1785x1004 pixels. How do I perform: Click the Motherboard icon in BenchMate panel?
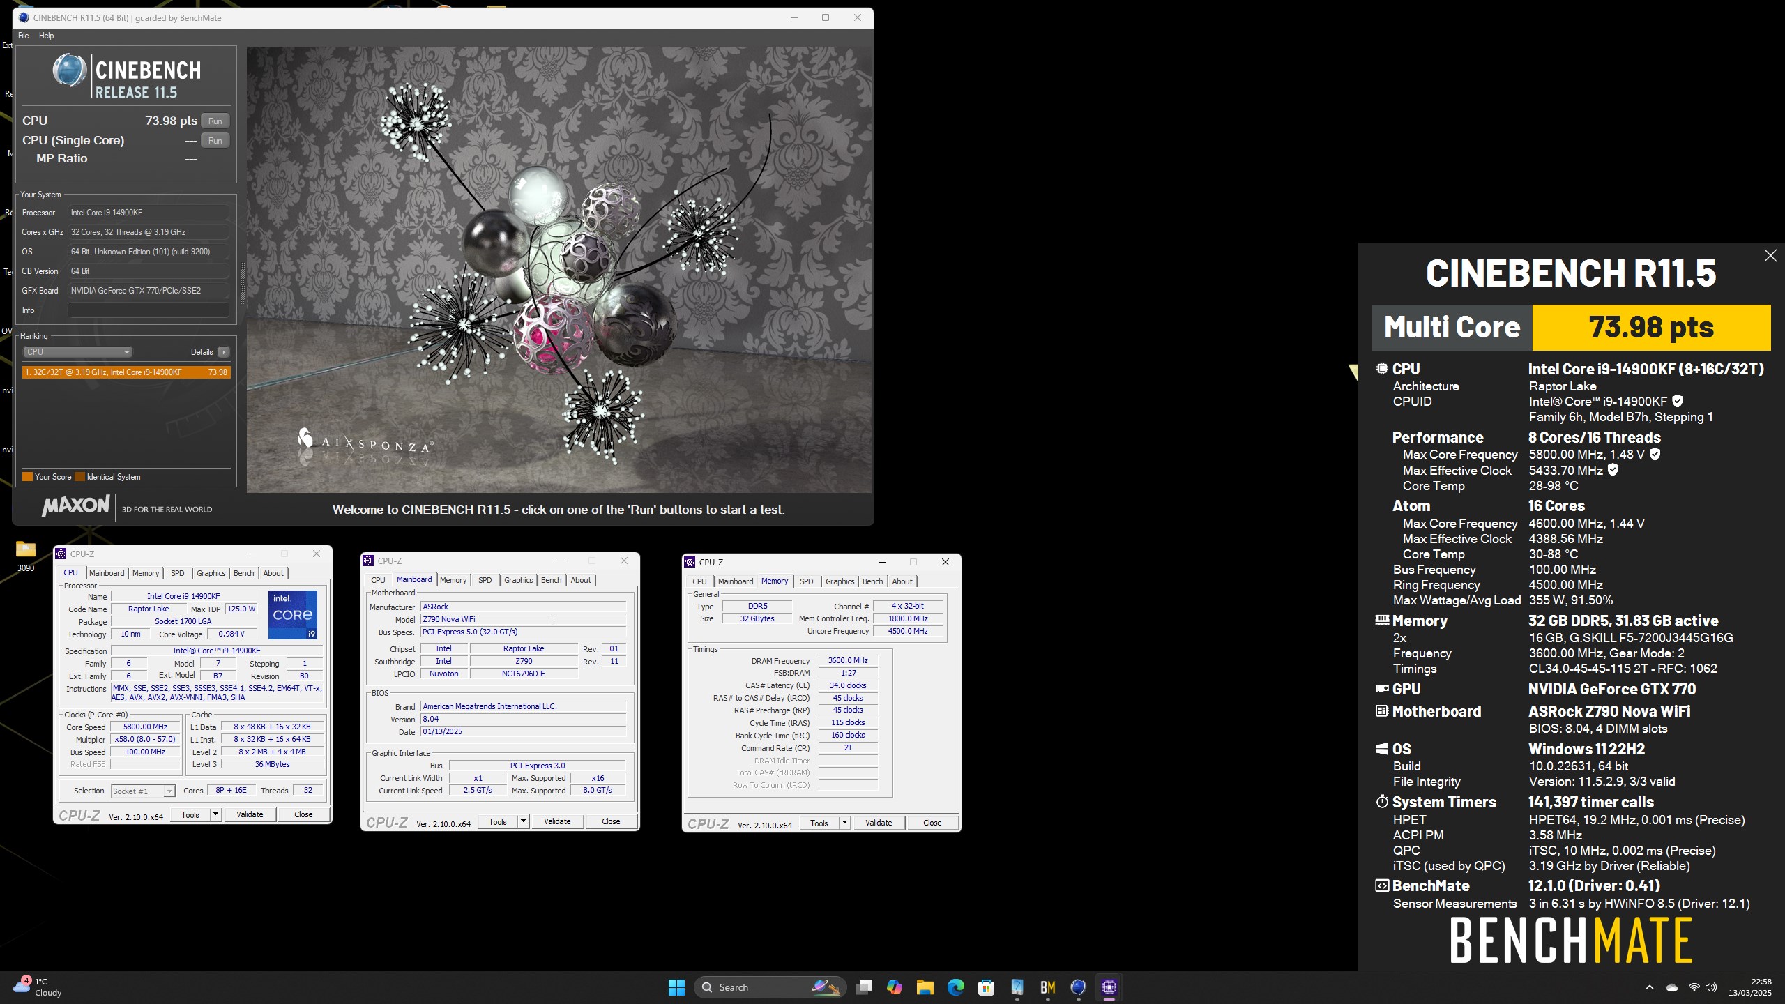click(x=1382, y=711)
